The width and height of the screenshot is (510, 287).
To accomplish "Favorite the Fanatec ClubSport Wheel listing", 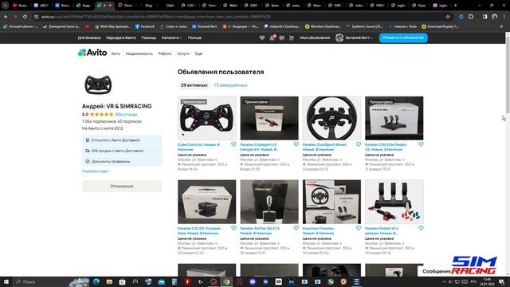I will click(x=359, y=144).
